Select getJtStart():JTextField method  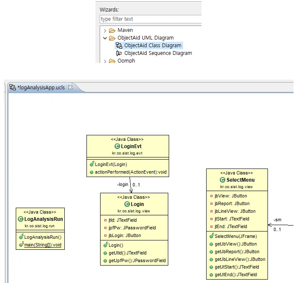tap(237, 267)
